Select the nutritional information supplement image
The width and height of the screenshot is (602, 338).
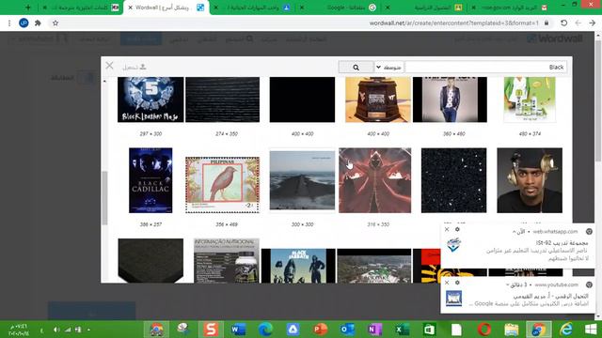click(x=227, y=261)
